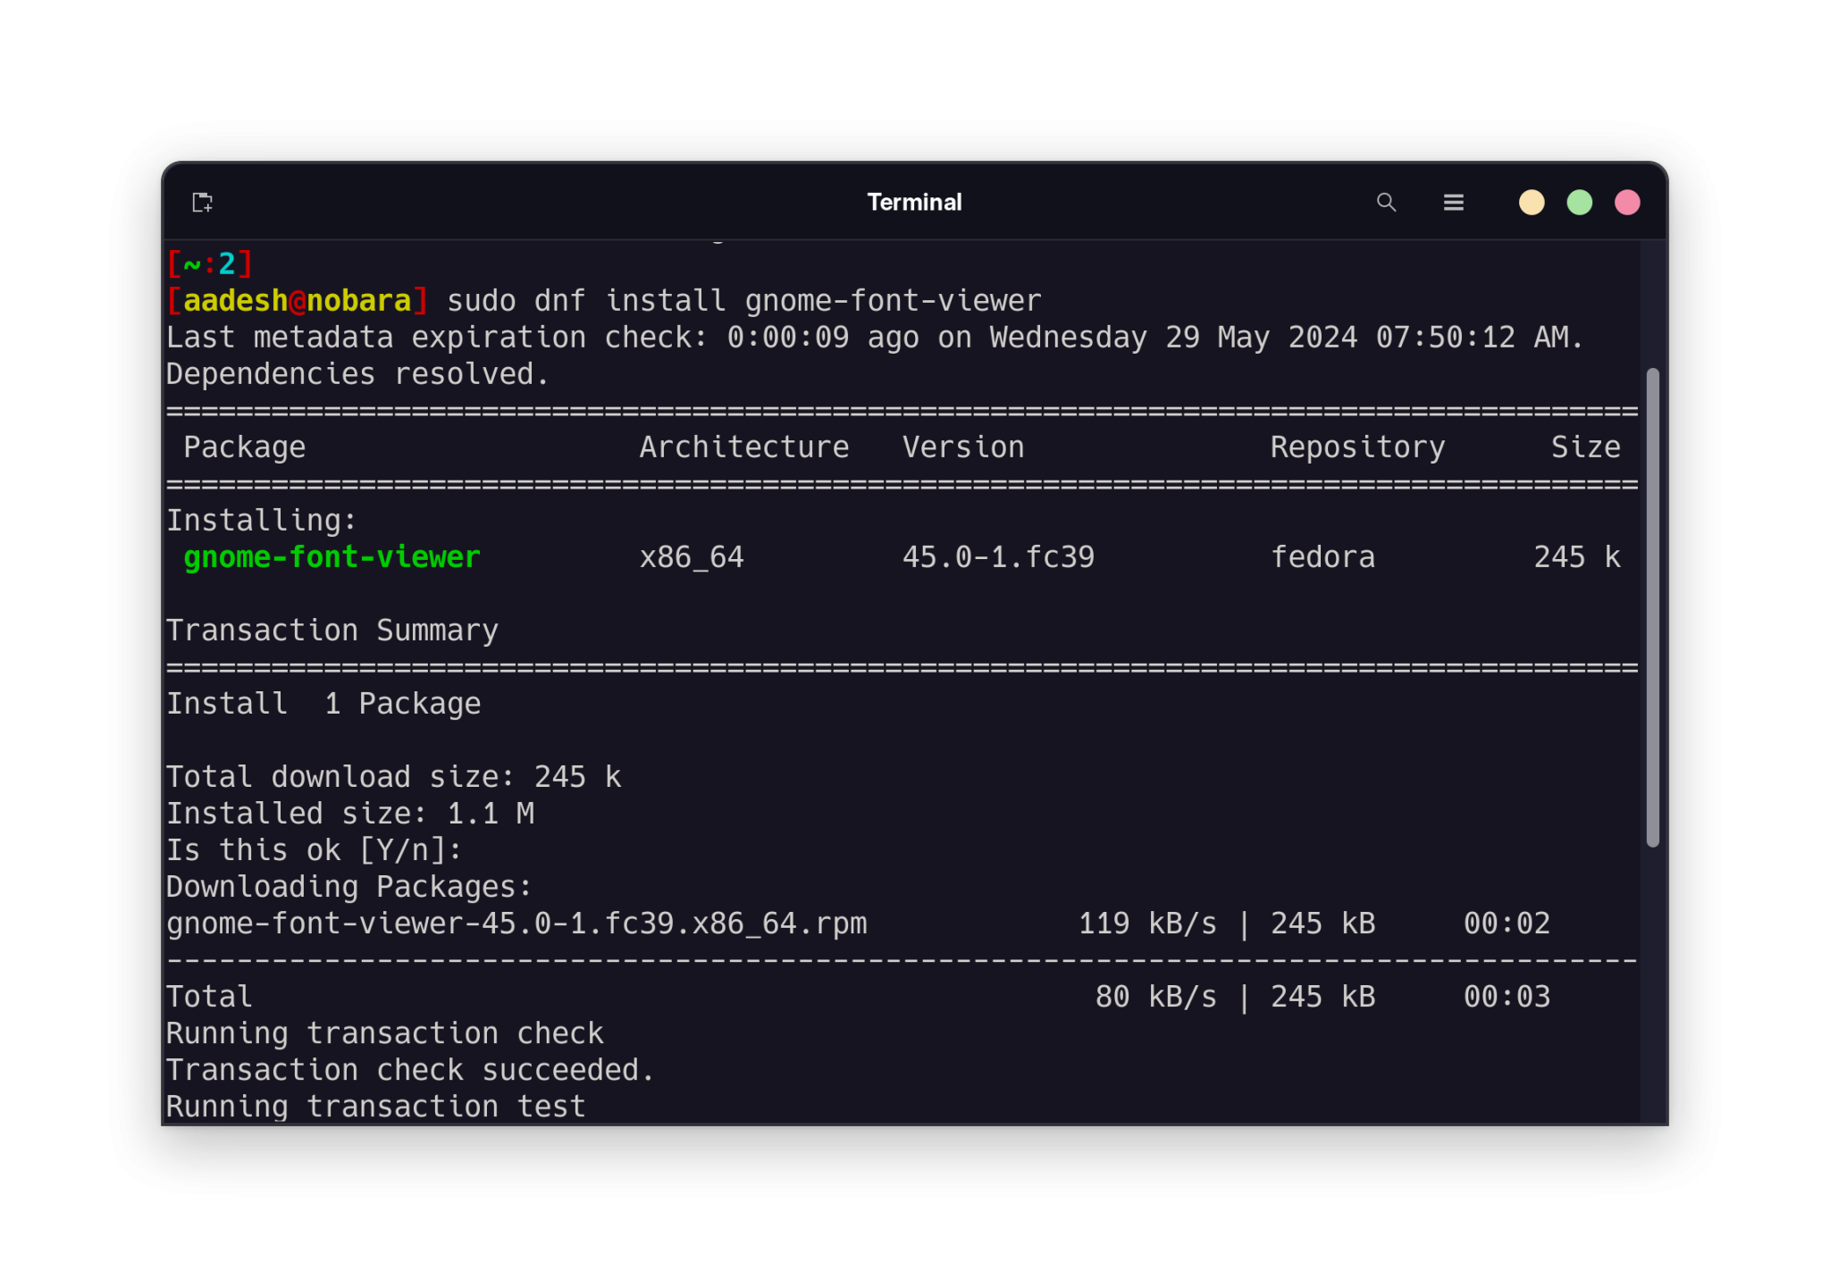Select the green gnome-font-viewer package name
1830x1287 pixels.
tap(331, 556)
